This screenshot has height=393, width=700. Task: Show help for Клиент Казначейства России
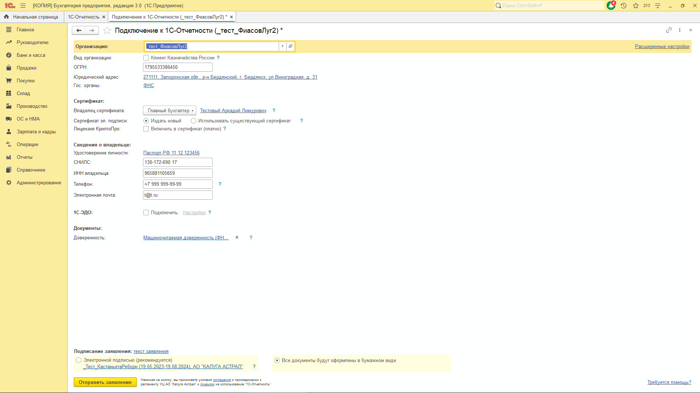point(218,58)
